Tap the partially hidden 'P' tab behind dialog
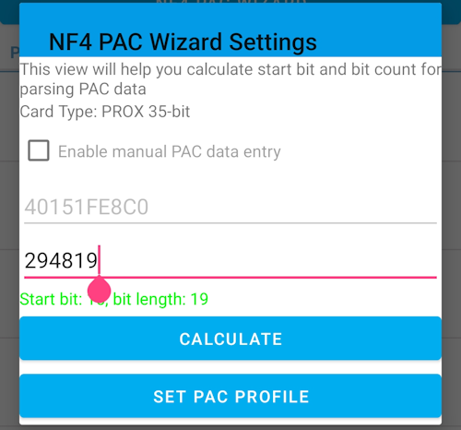461x430 pixels. click(x=15, y=53)
